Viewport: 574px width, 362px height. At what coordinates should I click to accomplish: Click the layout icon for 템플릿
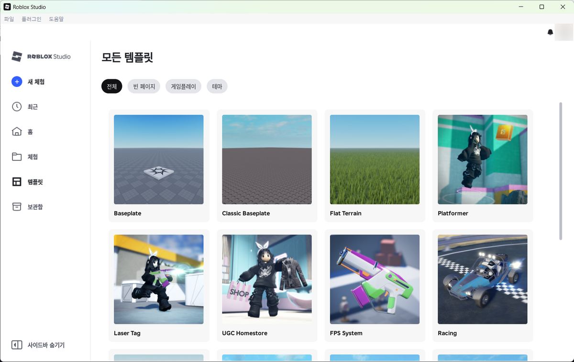pyautogui.click(x=17, y=182)
